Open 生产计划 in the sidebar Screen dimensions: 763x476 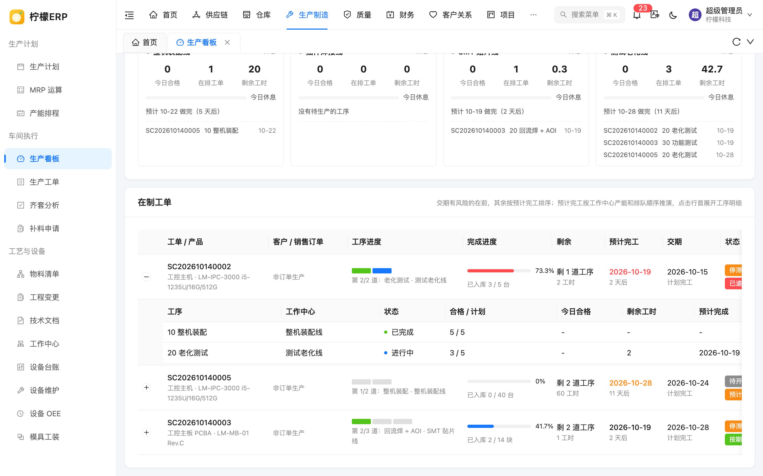point(58,67)
